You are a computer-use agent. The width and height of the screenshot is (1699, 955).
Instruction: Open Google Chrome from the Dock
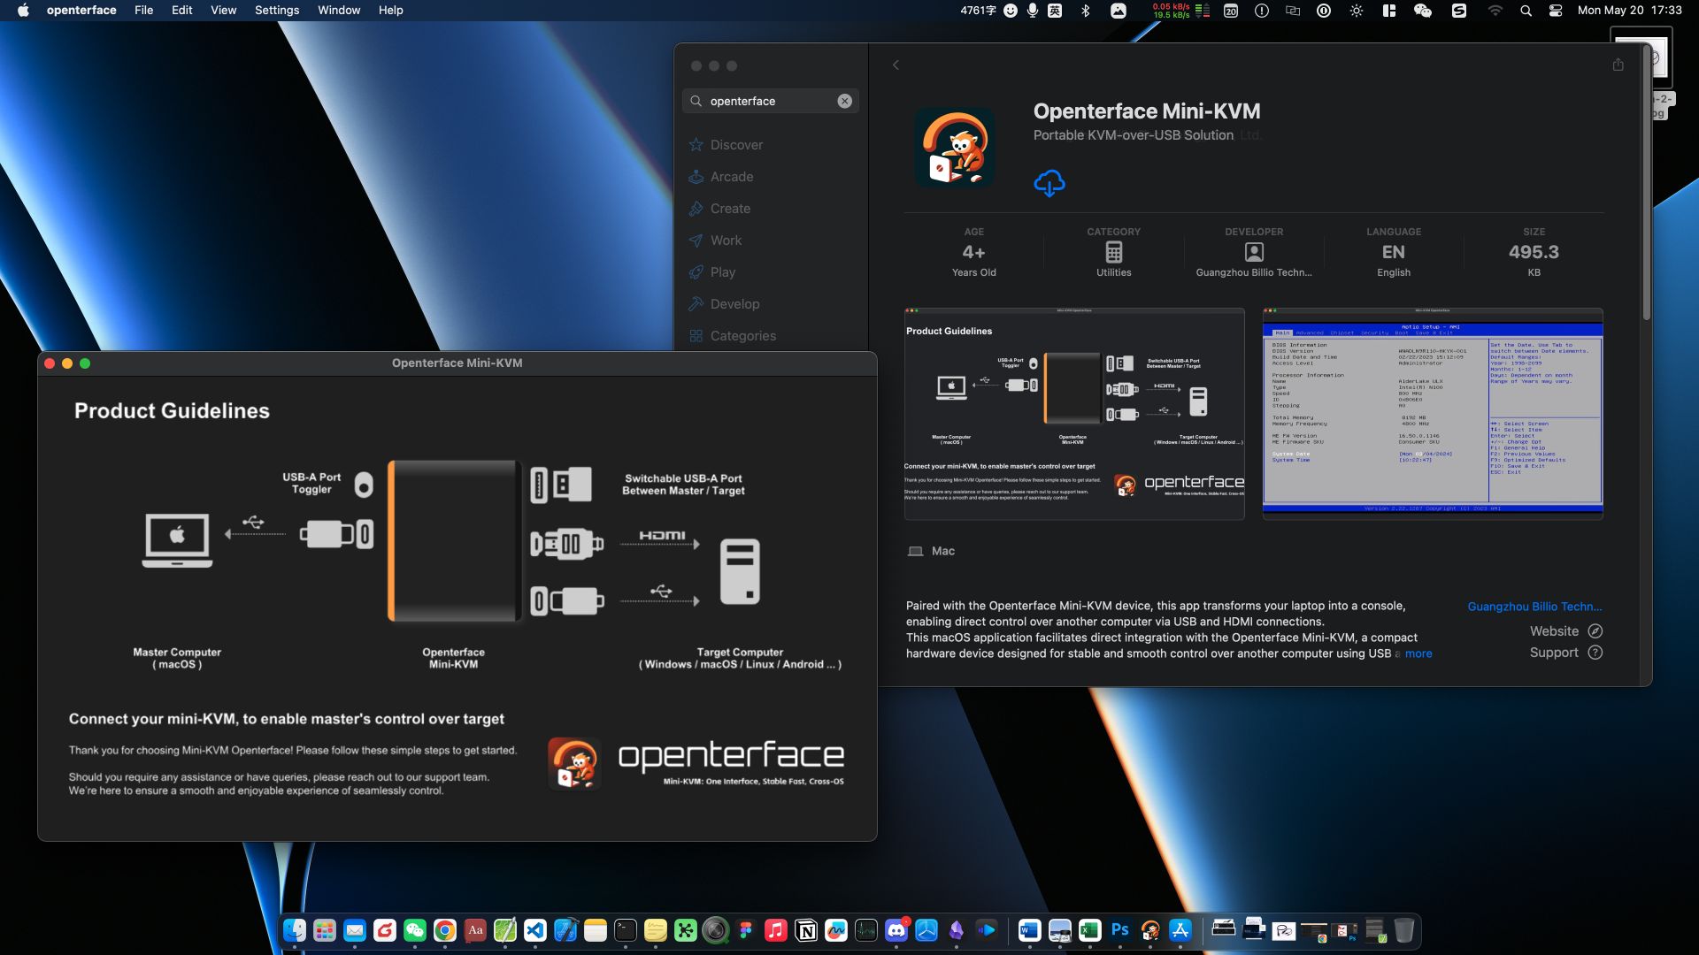pyautogui.click(x=445, y=930)
